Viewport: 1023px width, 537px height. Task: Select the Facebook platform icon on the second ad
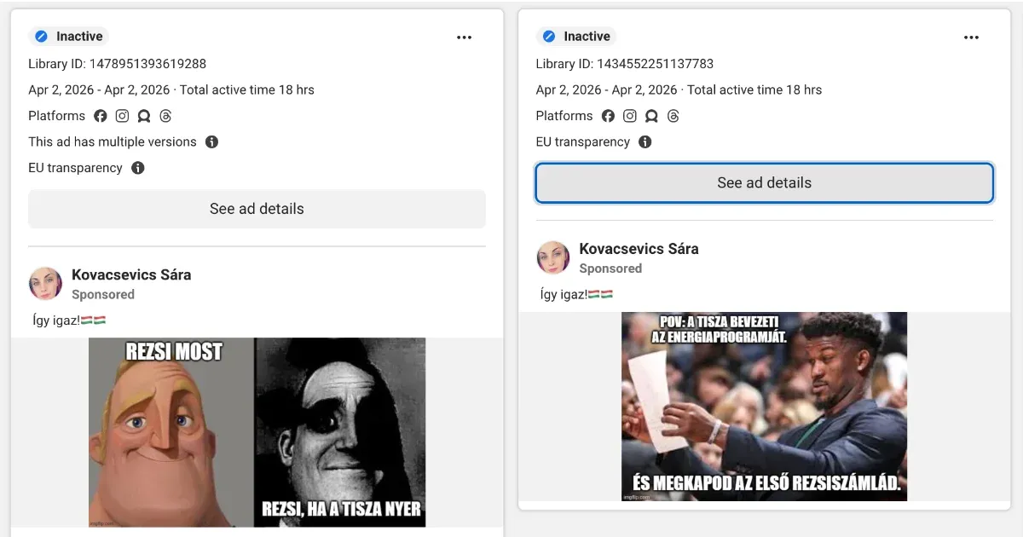point(609,115)
